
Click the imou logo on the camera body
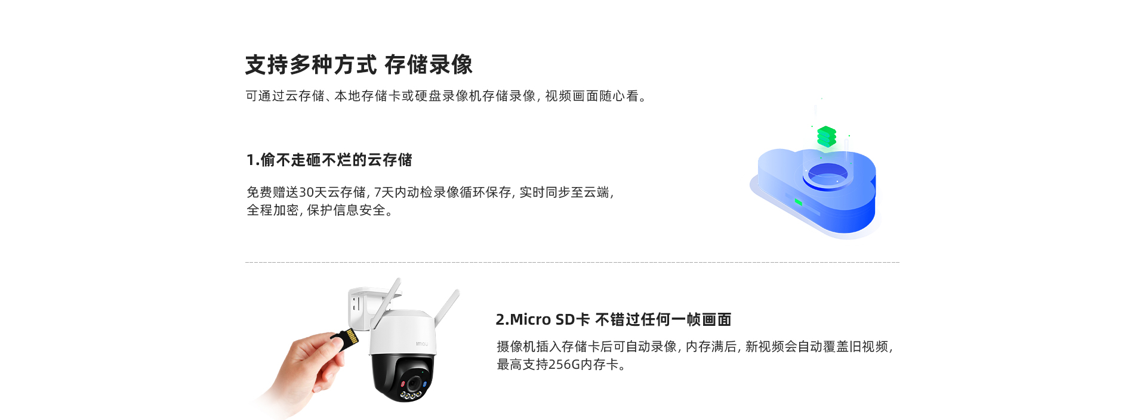click(422, 344)
